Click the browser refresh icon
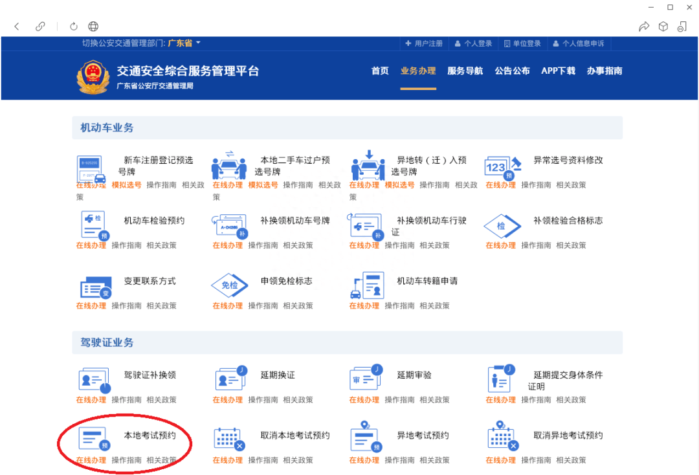Viewport: 699px width, 475px height. coord(74,27)
